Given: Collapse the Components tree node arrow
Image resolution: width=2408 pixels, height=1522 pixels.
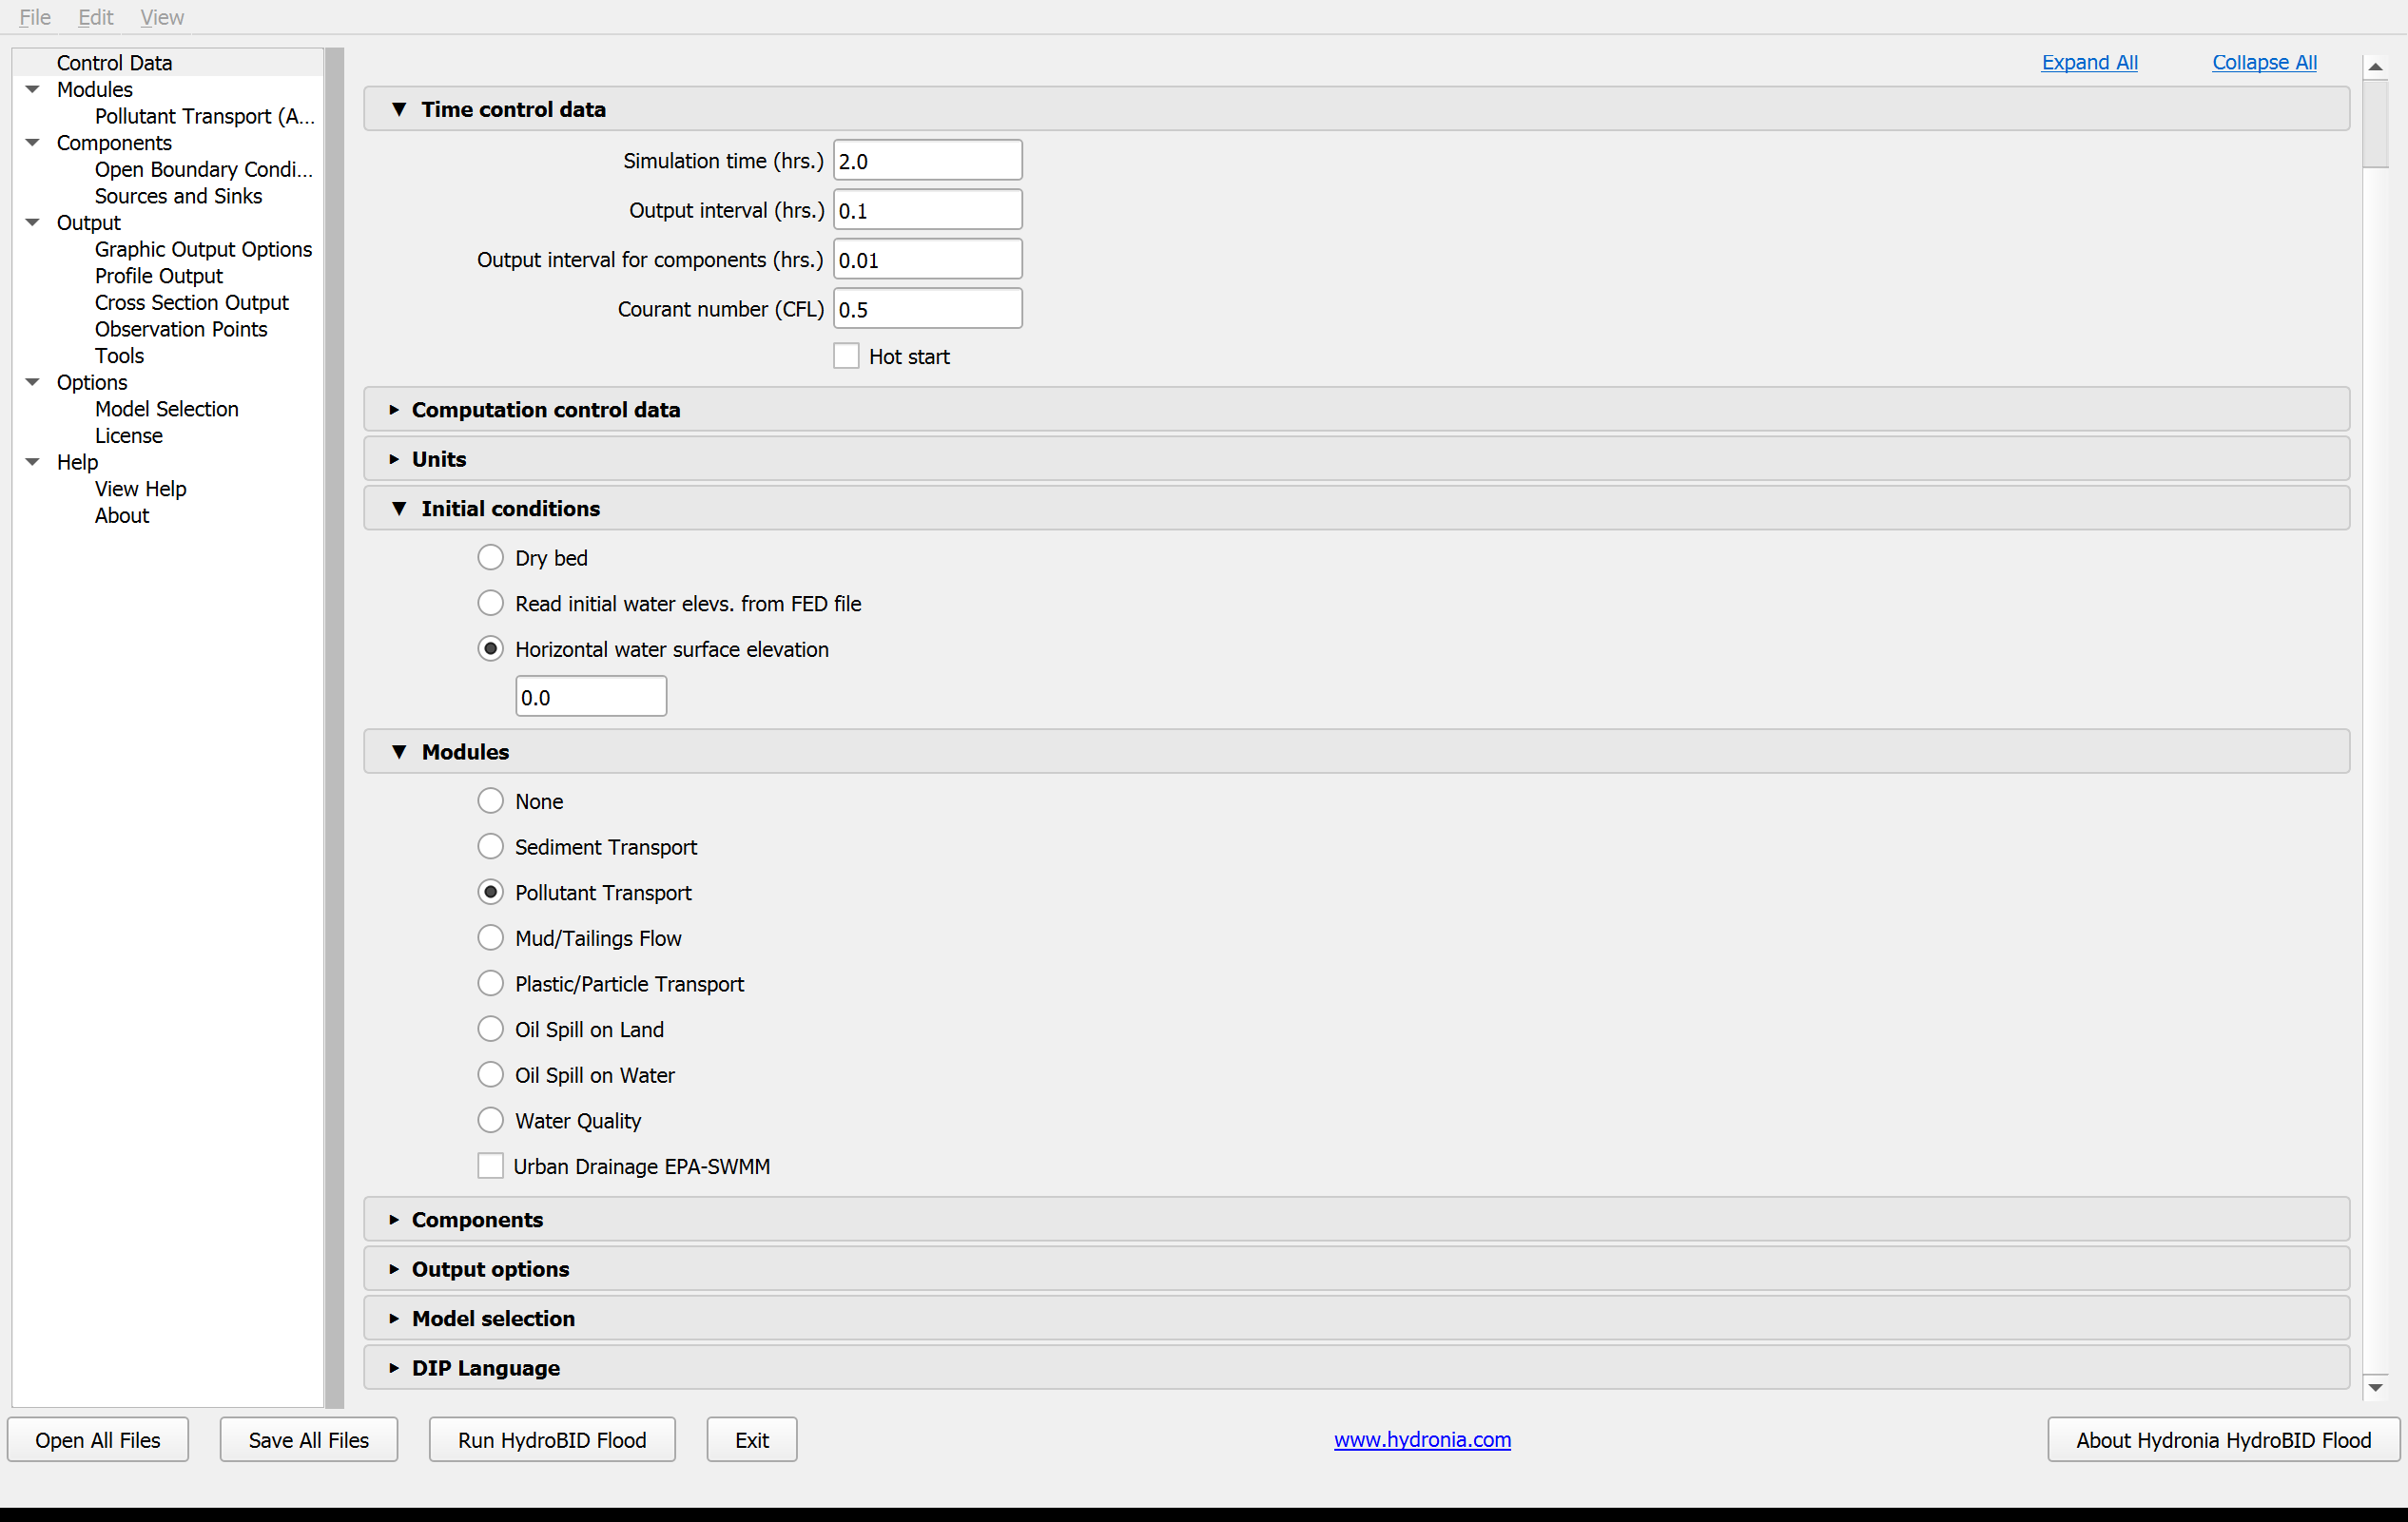Looking at the screenshot, I should coord(32,142).
